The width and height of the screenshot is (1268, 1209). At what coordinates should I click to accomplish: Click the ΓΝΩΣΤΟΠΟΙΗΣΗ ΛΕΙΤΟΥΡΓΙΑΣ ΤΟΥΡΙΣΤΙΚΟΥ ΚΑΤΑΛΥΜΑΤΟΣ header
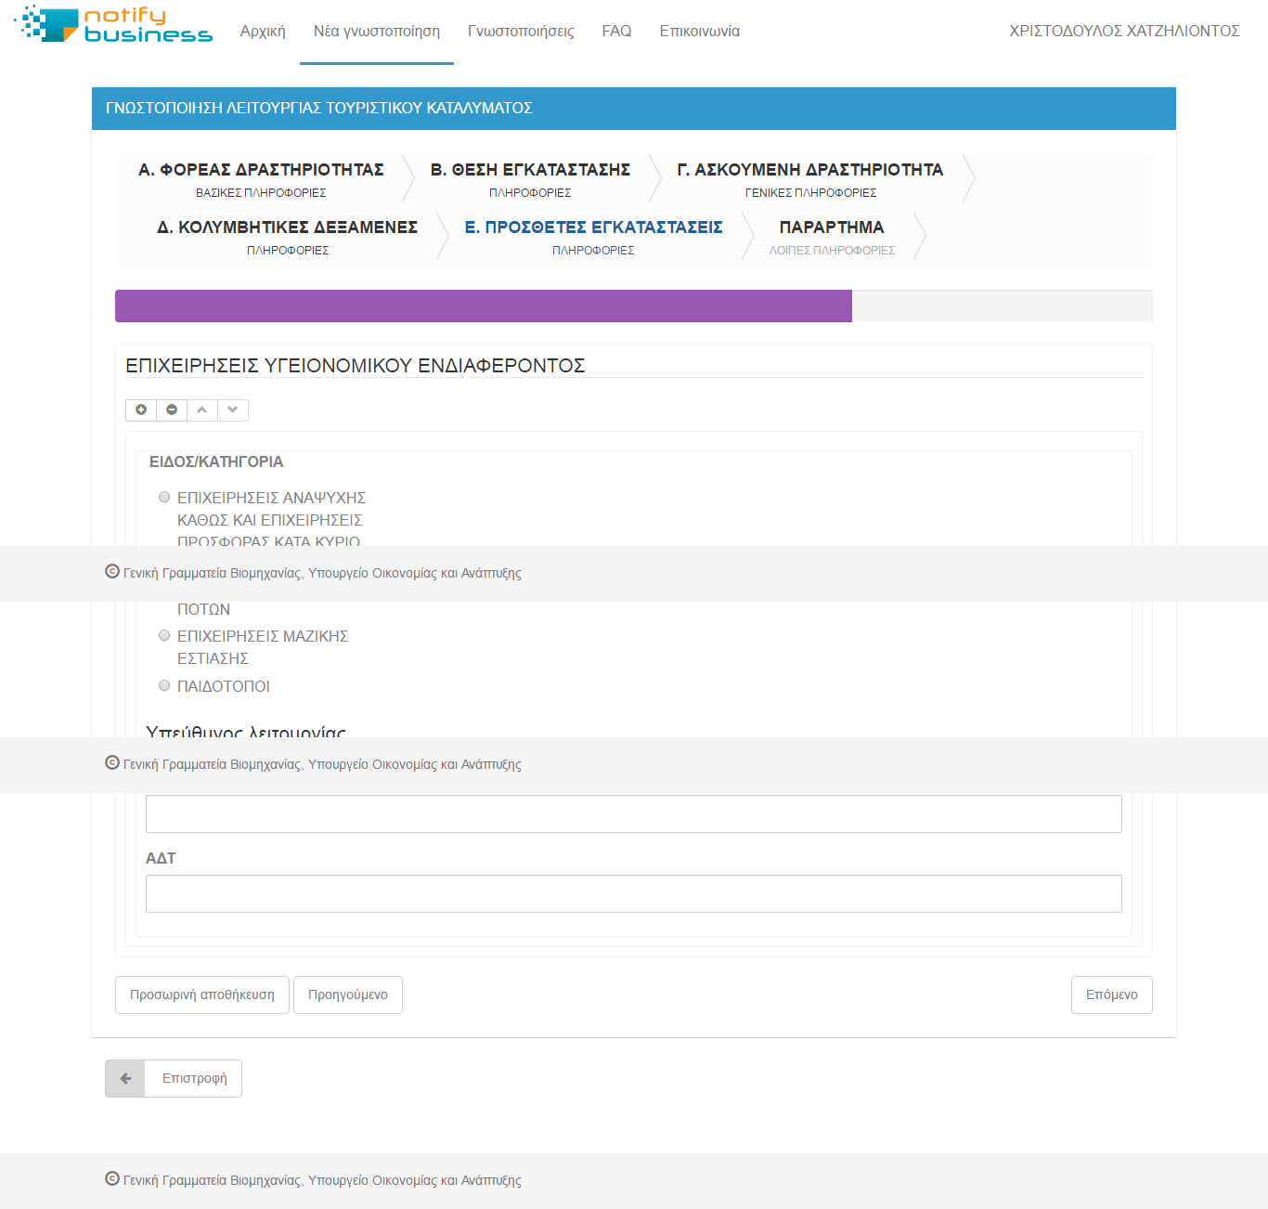tap(634, 109)
